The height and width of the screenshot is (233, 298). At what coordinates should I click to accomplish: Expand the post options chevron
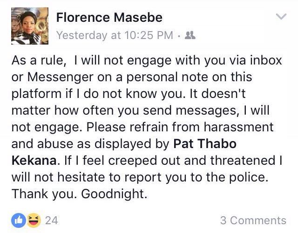281,17
